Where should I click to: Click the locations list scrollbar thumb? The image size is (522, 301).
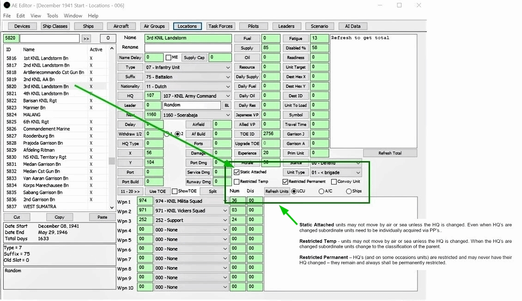click(112, 161)
